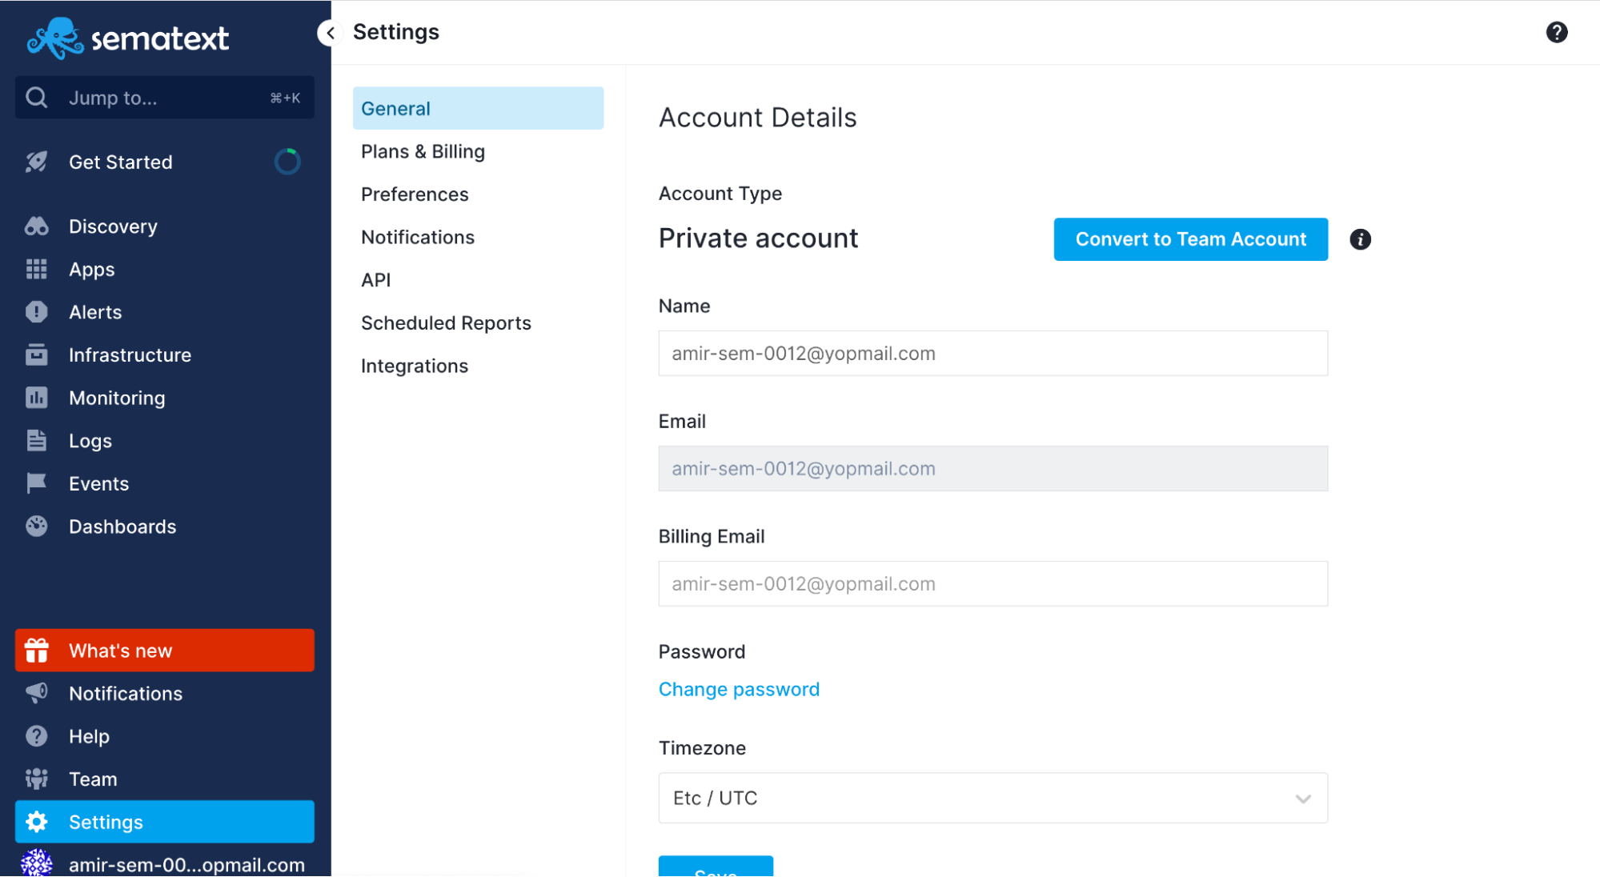Click the Name input field

coord(994,353)
